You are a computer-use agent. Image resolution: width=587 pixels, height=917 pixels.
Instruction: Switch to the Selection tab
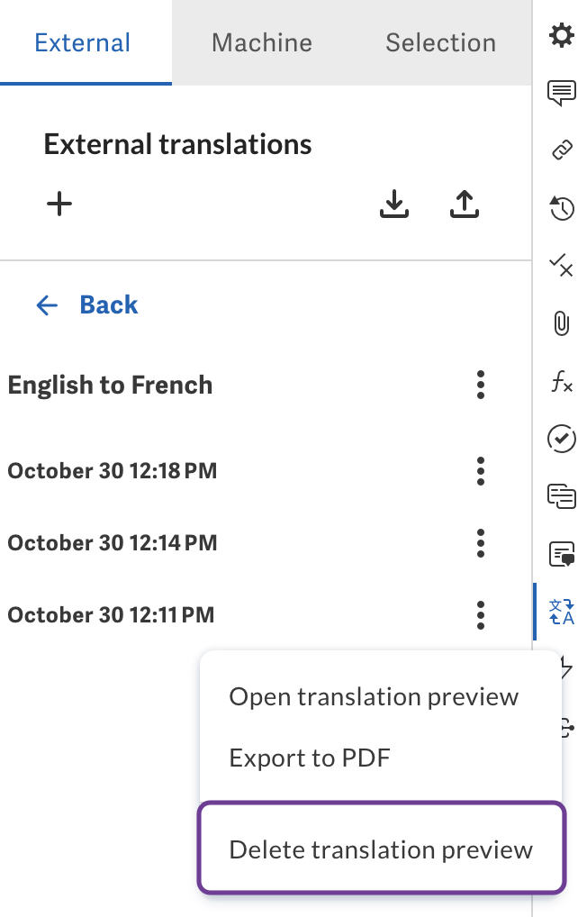pos(441,42)
